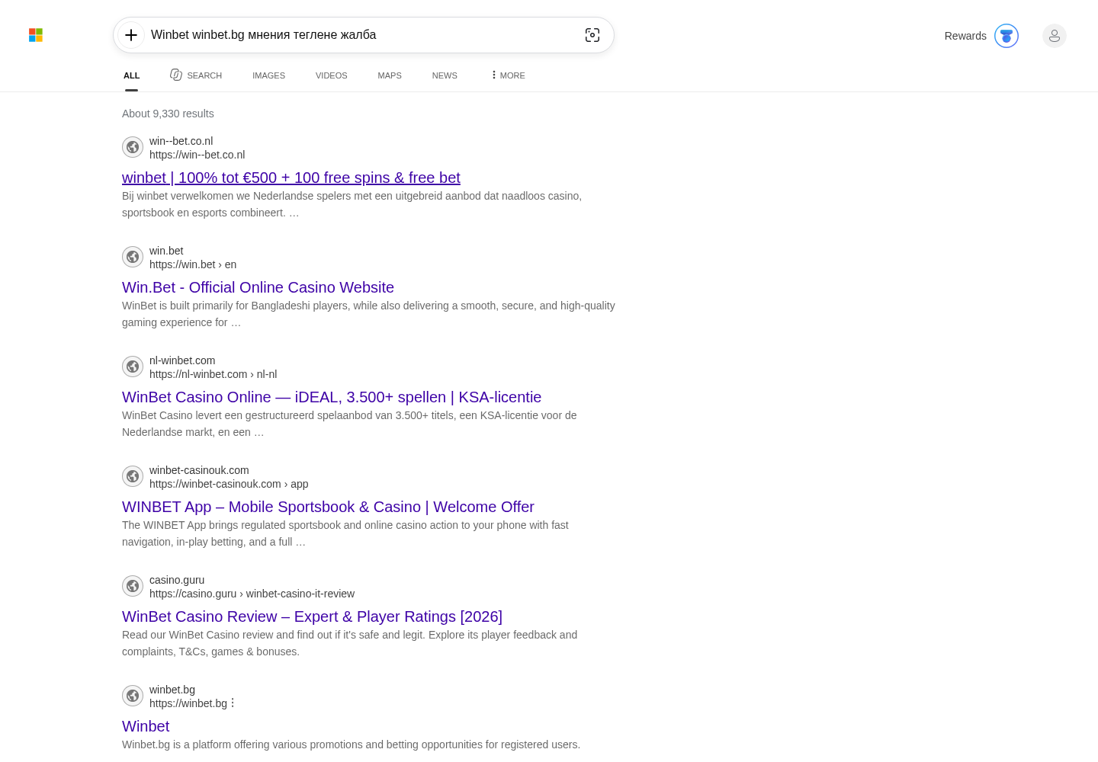Click URL https://win--bet.co.nl
Image resolution: width=1098 pixels, height=762 pixels.
(x=197, y=155)
